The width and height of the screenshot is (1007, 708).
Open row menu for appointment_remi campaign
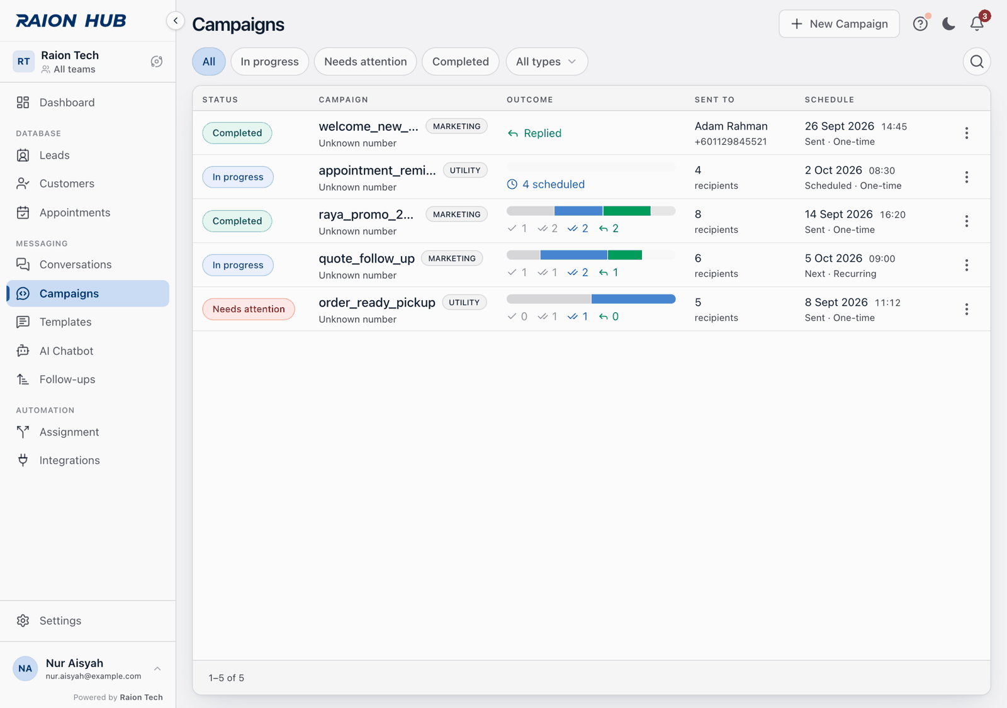pyautogui.click(x=967, y=177)
